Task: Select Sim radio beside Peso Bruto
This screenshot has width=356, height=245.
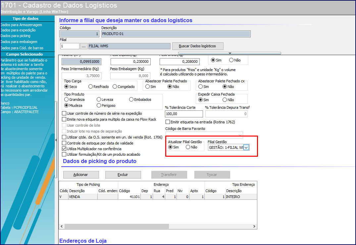Action: pos(216,60)
